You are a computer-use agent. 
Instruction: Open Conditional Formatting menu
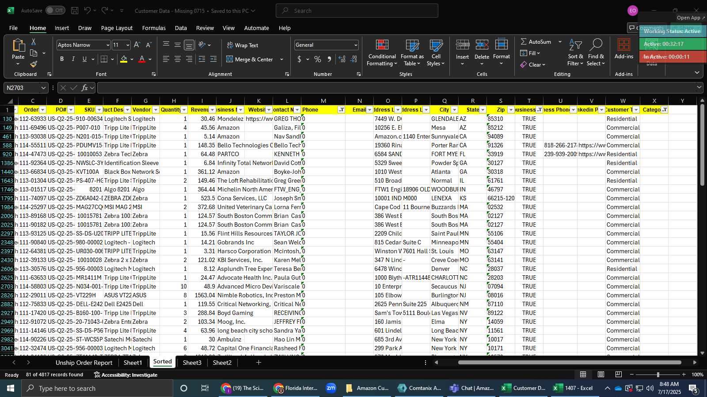pyautogui.click(x=382, y=52)
